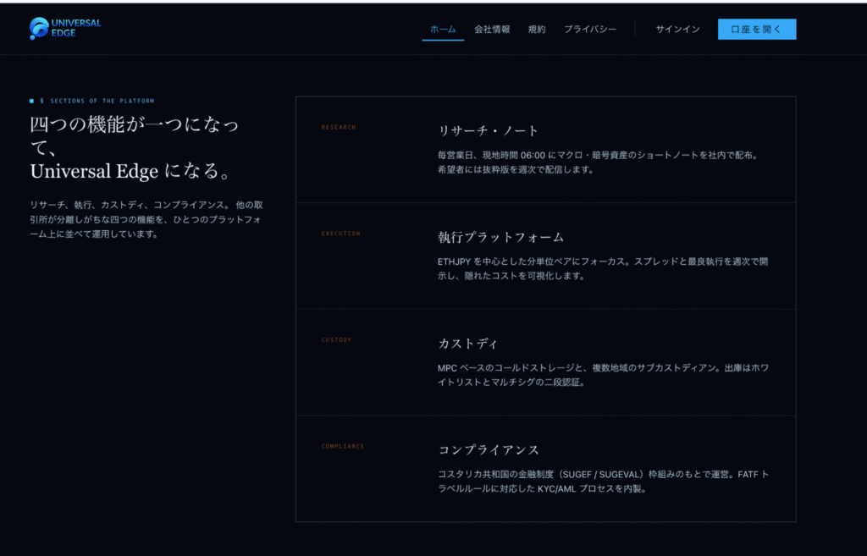Click the Universal Edge logo
Image resolution: width=867 pixels, height=556 pixels.
coord(65,28)
